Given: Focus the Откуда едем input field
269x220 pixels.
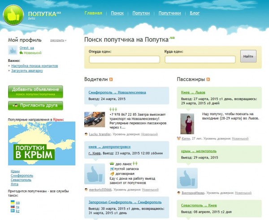Looking at the screenshot, I should click(124, 59).
